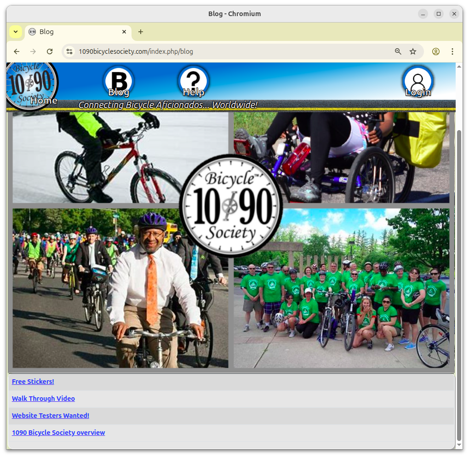Go back using the left arrow icon
This screenshot has height=457, width=469.
(17, 51)
